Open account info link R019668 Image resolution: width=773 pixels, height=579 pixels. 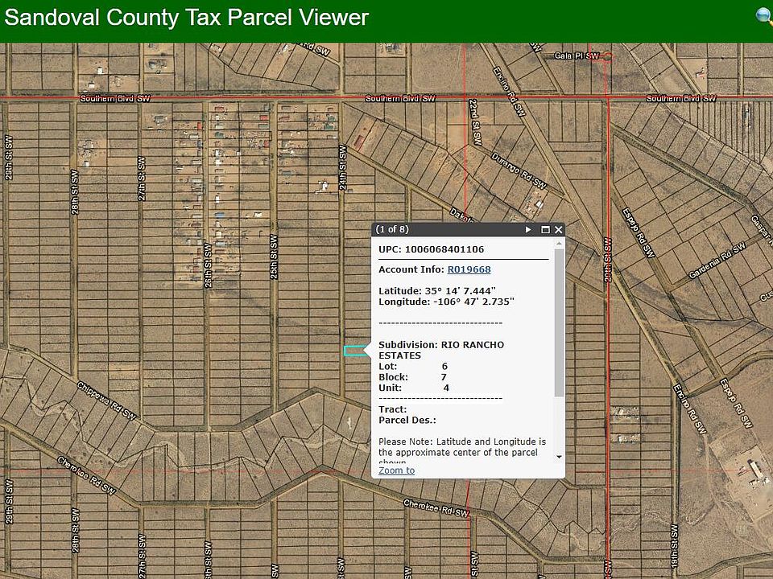click(x=469, y=269)
